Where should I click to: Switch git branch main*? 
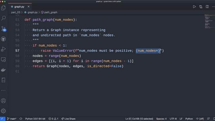pos(12,119)
